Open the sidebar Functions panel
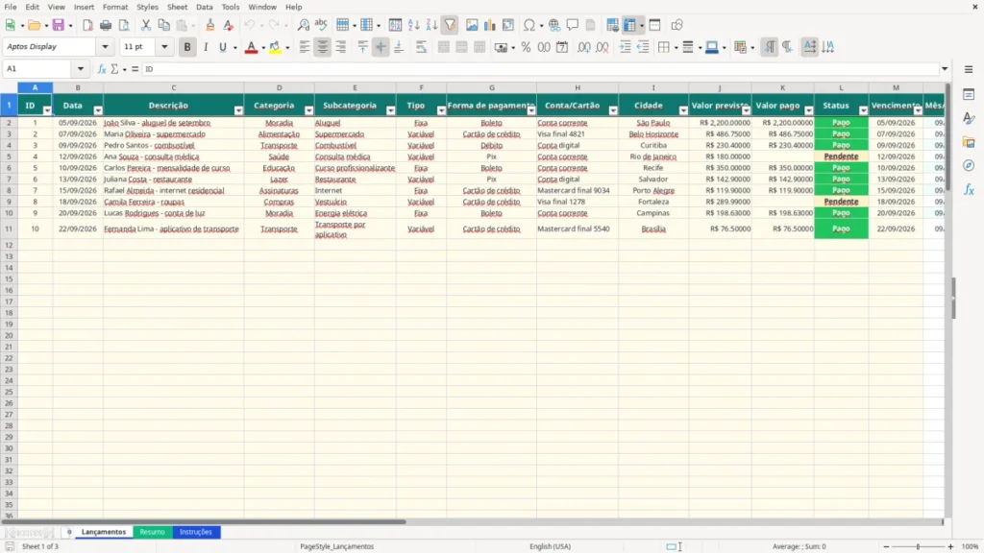The width and height of the screenshot is (984, 553). click(969, 189)
